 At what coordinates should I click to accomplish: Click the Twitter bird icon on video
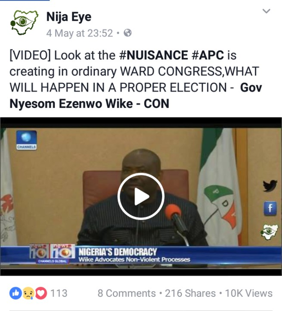click(x=270, y=186)
